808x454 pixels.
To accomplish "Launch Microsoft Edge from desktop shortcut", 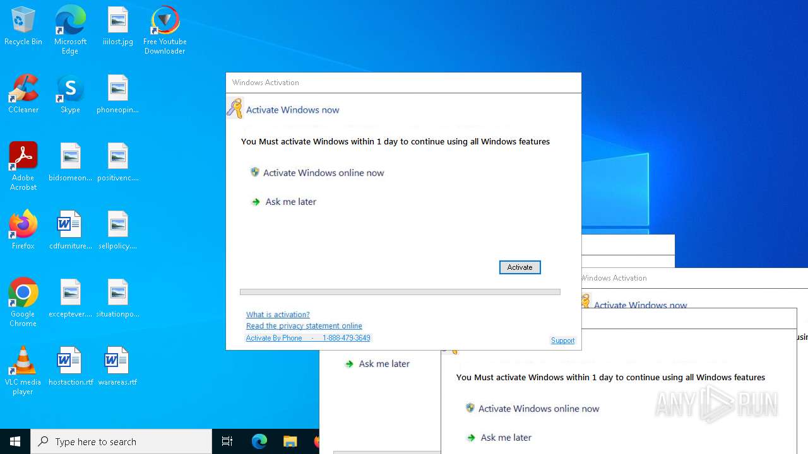I will (x=70, y=30).
